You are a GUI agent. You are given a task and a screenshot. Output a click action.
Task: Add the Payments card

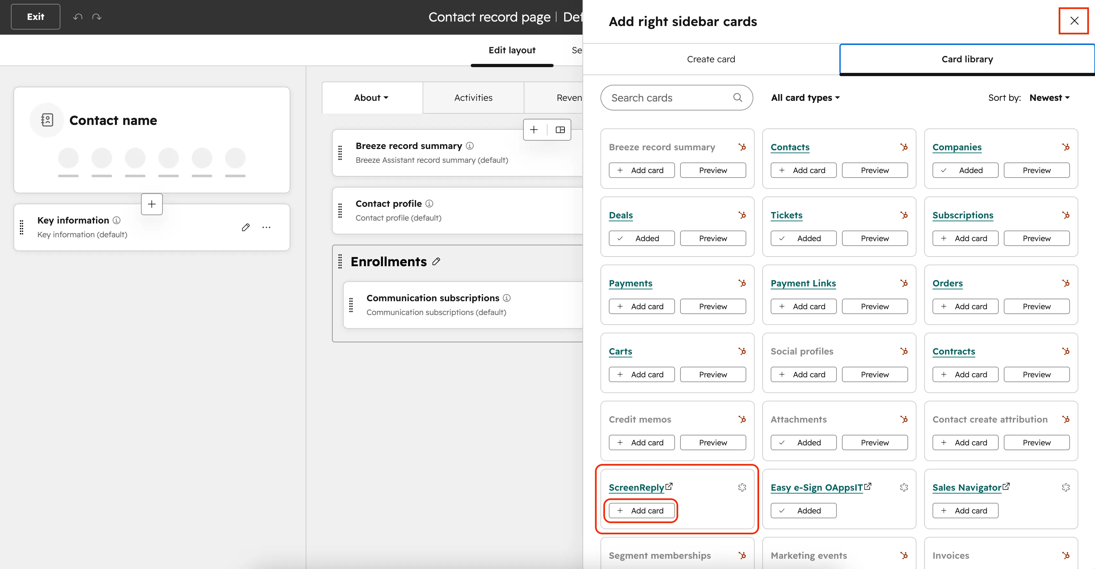pyautogui.click(x=642, y=306)
